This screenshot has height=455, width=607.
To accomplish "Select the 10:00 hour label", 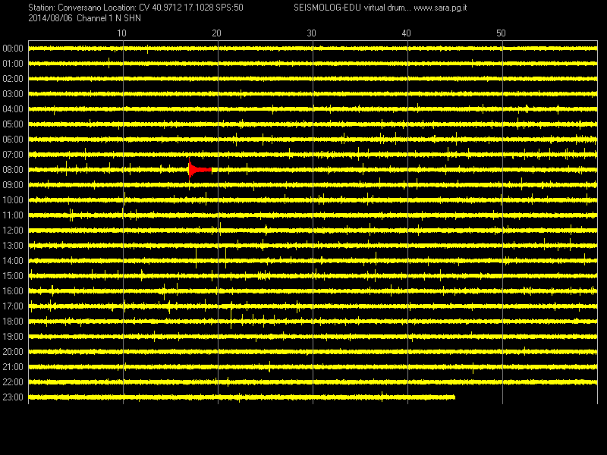I will [13, 200].
